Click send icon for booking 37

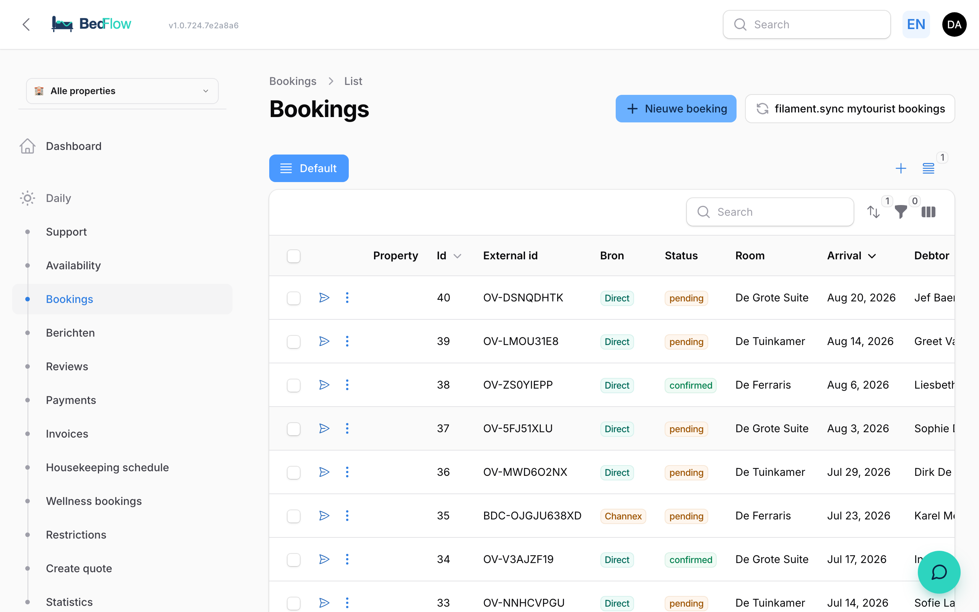tap(324, 428)
